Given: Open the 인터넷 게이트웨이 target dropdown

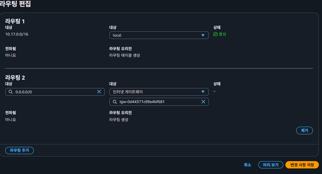Looking at the screenshot, I should (159, 92).
